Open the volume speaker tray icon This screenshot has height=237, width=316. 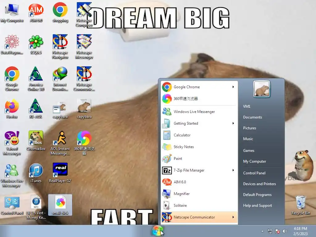click(285, 231)
